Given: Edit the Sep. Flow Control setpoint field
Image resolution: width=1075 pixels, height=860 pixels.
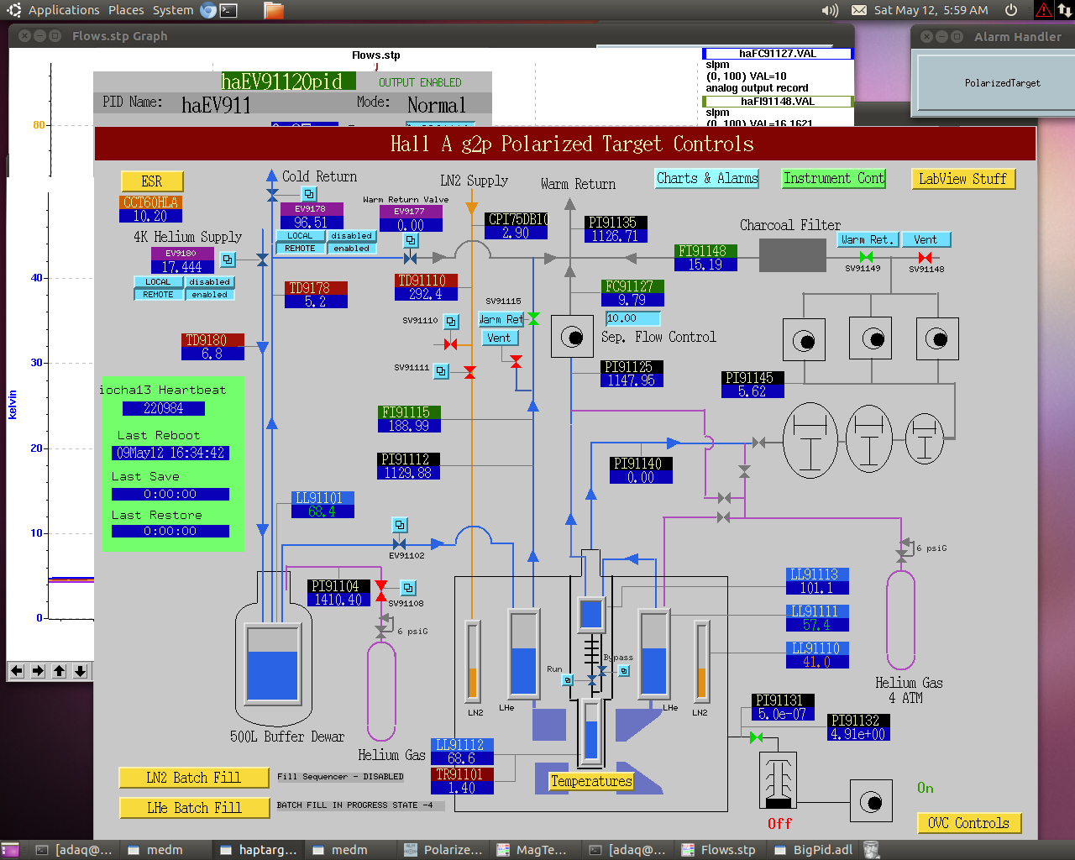Looking at the screenshot, I should [632, 318].
